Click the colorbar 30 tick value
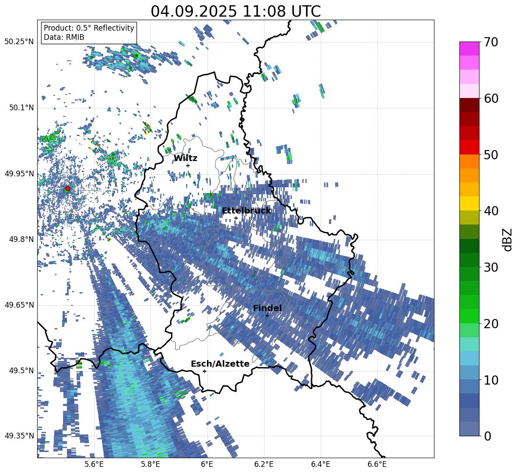 pyautogui.click(x=491, y=267)
